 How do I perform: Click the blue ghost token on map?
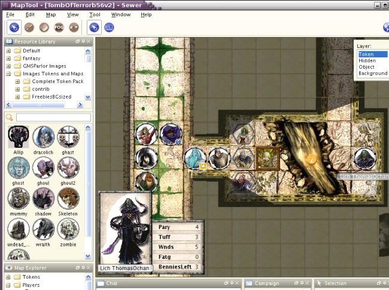pos(195,158)
